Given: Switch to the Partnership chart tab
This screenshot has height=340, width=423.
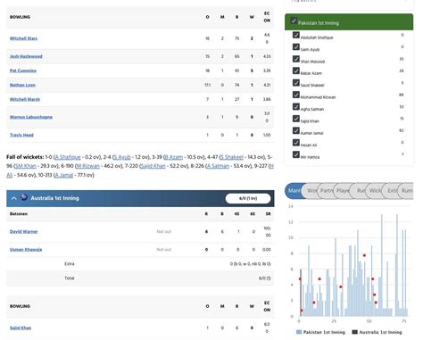Looking at the screenshot, I should coord(326,191).
